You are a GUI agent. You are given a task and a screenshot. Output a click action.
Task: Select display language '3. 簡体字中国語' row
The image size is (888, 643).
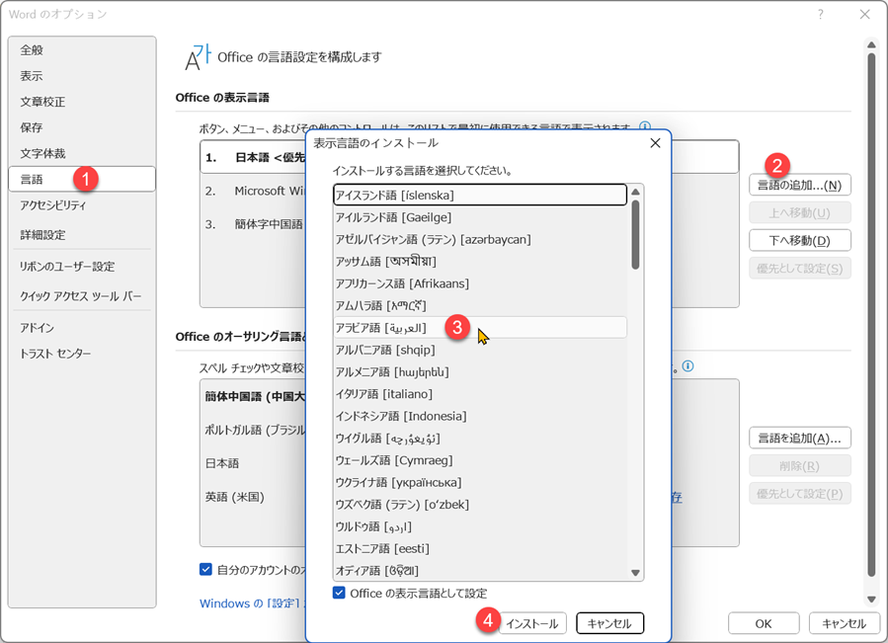pyautogui.click(x=253, y=224)
